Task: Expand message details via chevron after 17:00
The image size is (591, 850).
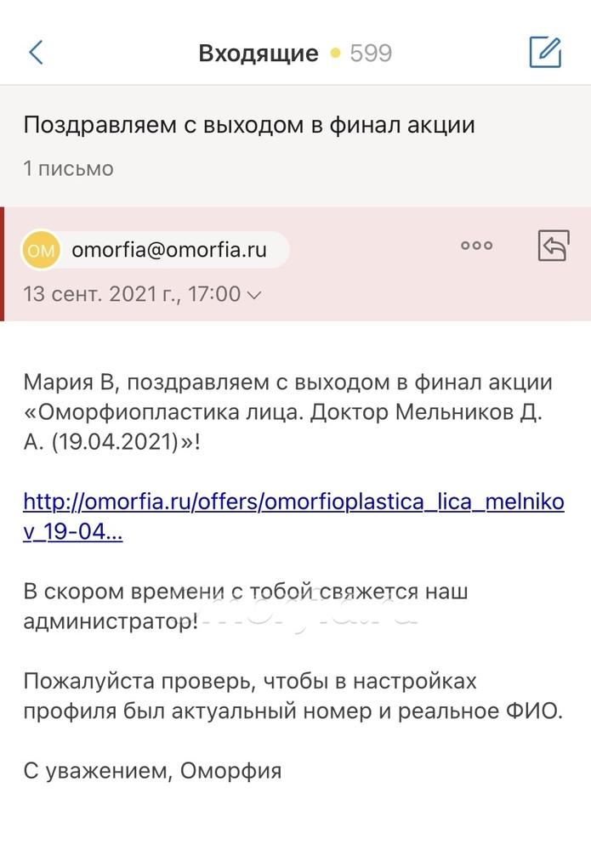Action: 253,295
